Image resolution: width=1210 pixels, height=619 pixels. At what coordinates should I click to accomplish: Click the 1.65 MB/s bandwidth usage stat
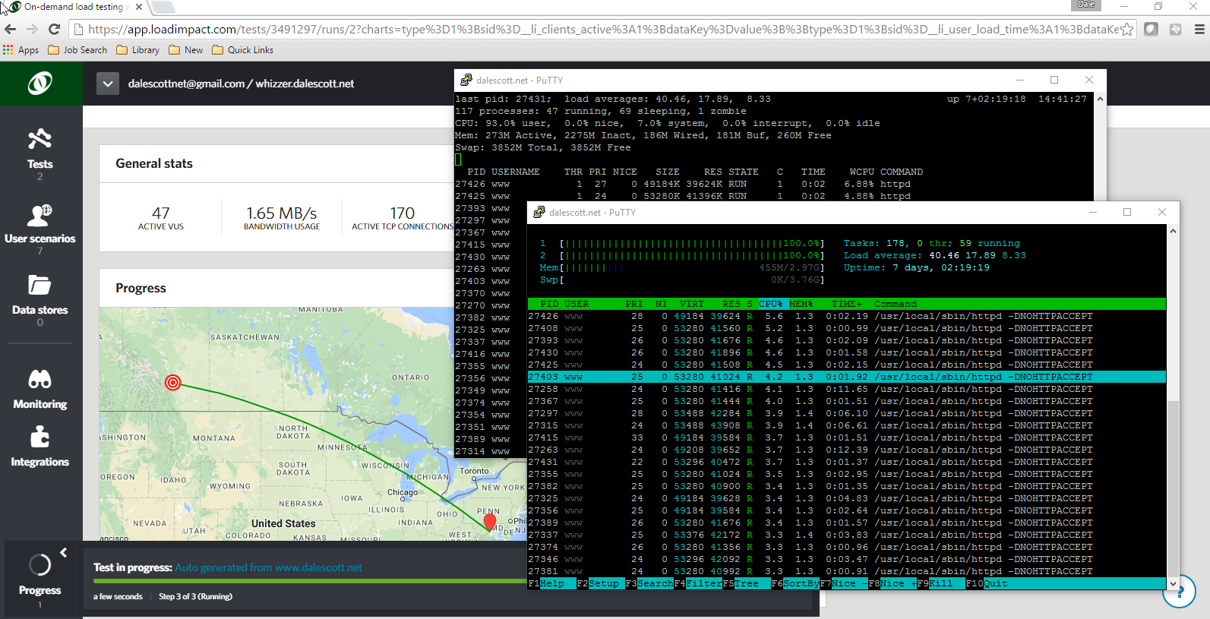coord(282,217)
